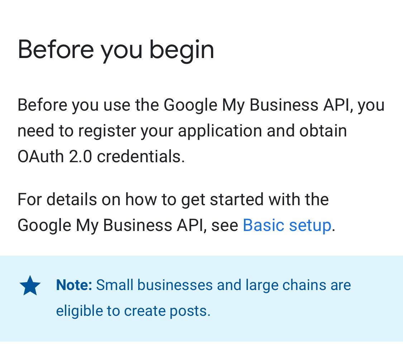Click the bold "Note:" label
The width and height of the screenshot is (403, 357).
click(74, 285)
